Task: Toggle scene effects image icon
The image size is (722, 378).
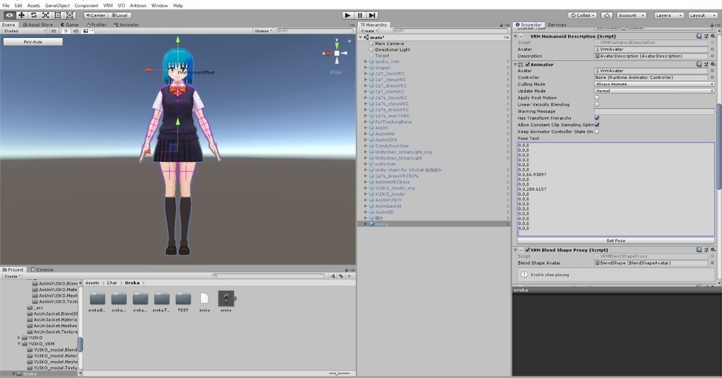Action: [x=86, y=30]
